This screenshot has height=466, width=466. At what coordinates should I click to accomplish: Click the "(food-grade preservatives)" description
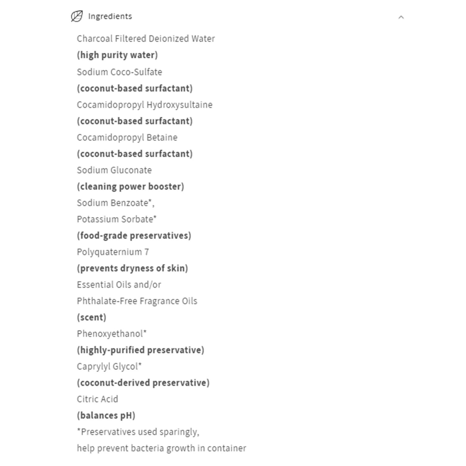coord(134,235)
